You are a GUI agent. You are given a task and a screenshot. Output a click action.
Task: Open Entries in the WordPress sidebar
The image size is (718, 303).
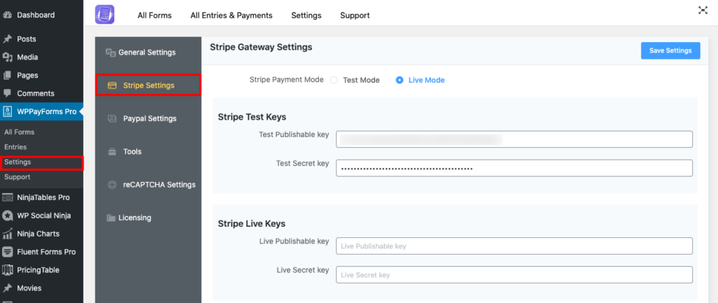coord(15,147)
